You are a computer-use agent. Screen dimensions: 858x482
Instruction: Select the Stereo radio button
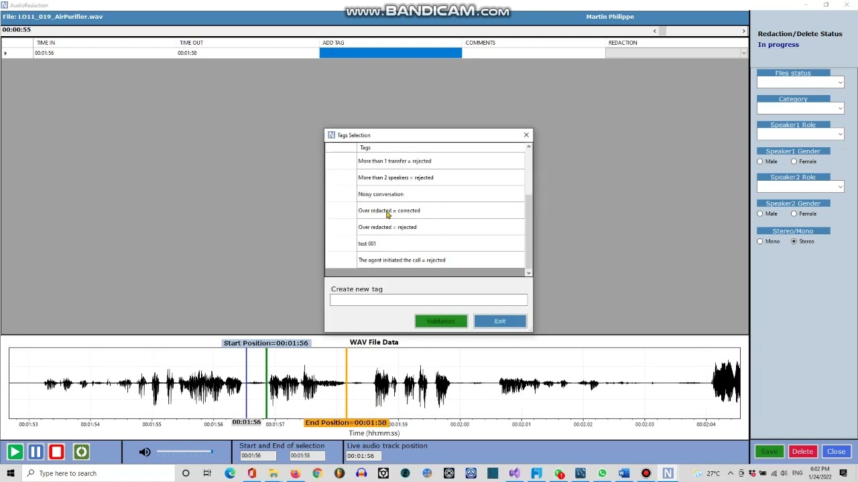click(794, 241)
